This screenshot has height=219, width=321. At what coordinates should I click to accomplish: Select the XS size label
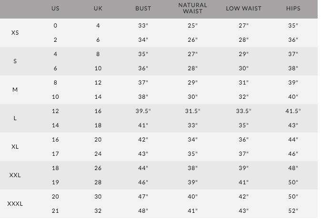point(15,32)
